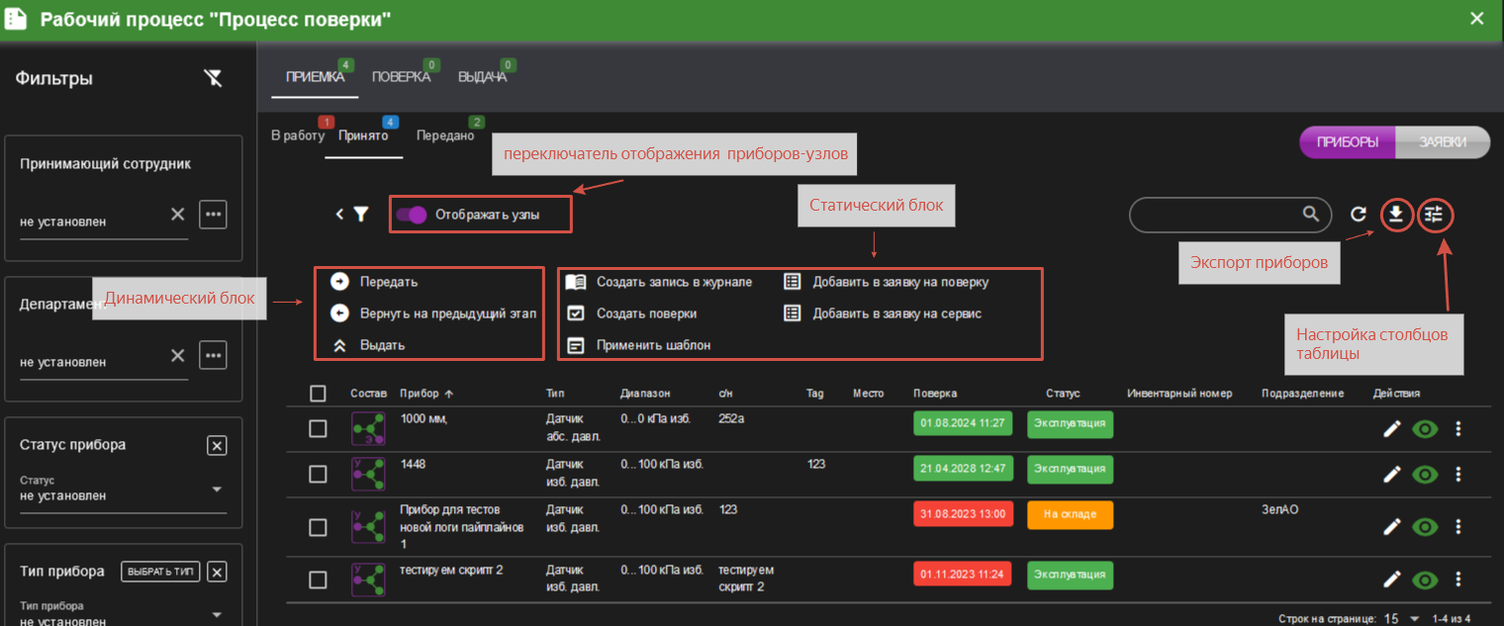Clear all filters with funnel-off icon
The height and width of the screenshot is (626, 1504).
(x=213, y=78)
